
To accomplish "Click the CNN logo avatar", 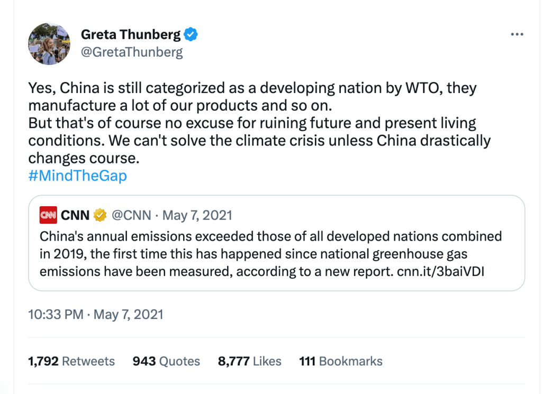I will click(49, 215).
